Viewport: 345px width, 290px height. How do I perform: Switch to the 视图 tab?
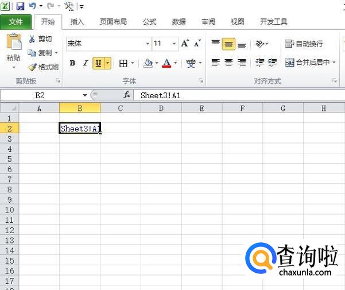pyautogui.click(x=238, y=22)
